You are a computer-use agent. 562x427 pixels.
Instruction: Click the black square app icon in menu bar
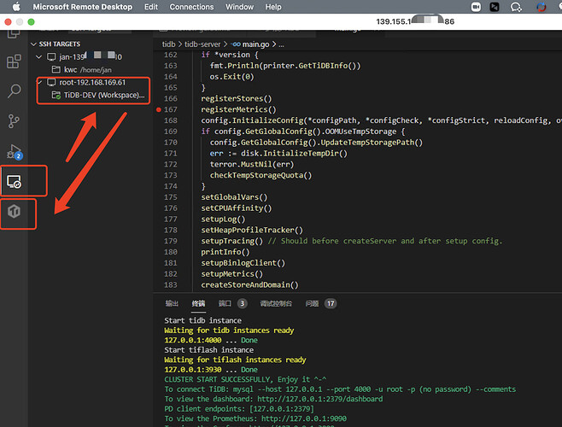coord(495,7)
